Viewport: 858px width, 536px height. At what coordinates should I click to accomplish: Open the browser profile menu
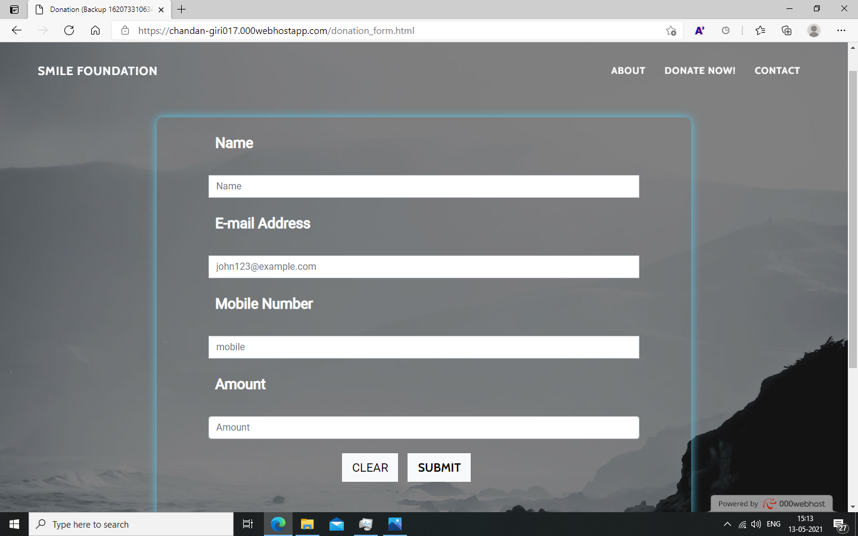click(x=814, y=30)
